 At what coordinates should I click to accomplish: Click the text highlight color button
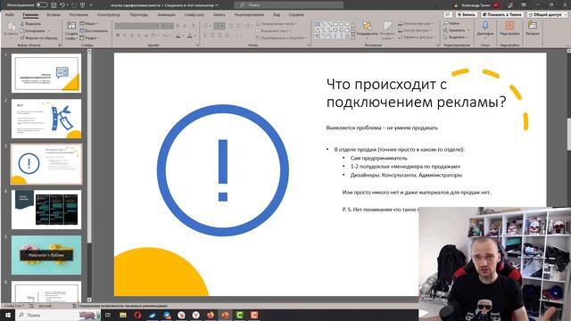(x=178, y=36)
